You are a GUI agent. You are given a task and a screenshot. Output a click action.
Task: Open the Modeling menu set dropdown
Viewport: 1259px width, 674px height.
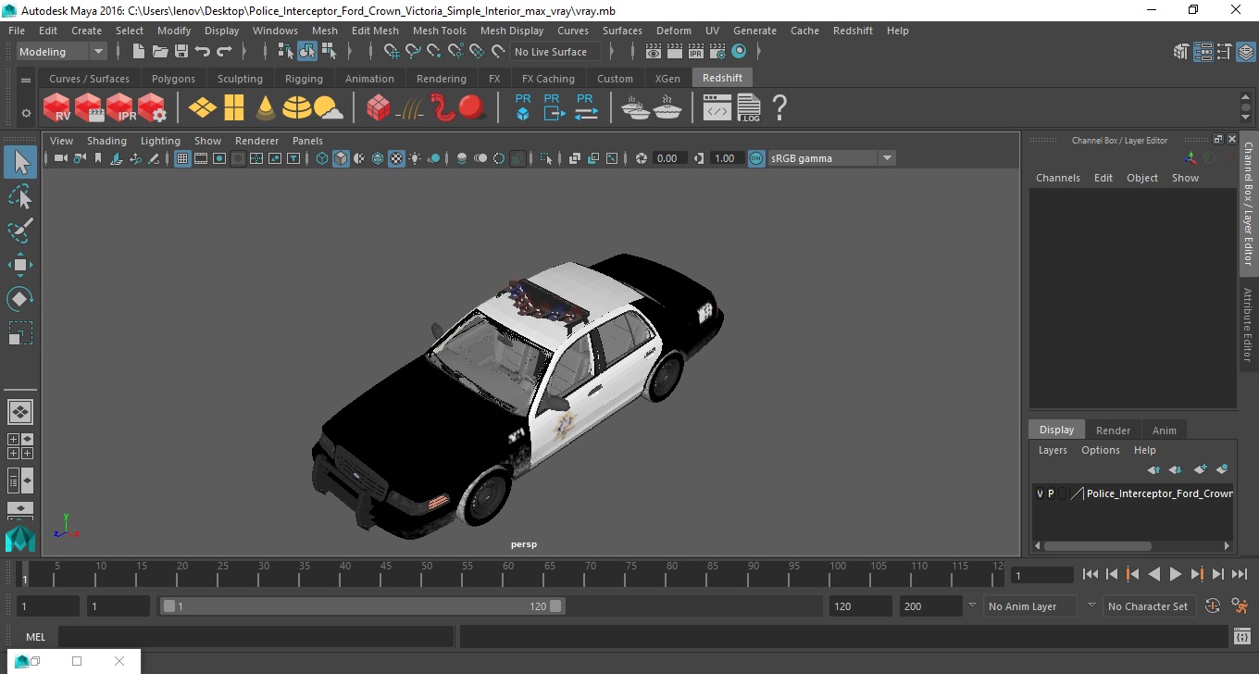(62, 52)
